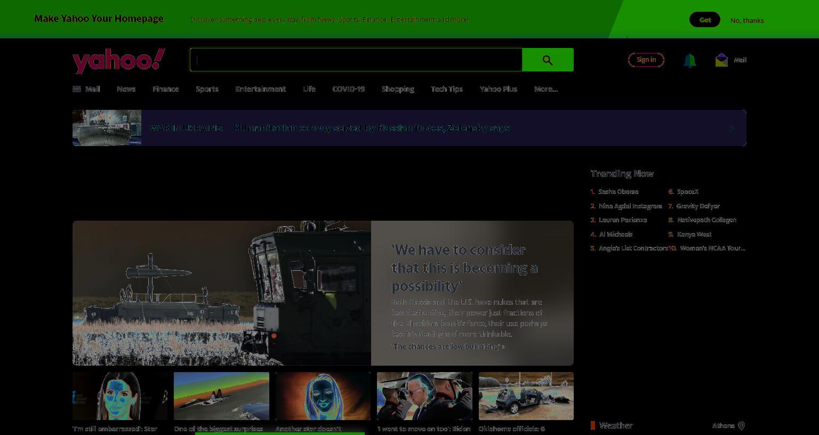
Task: Click the Athens weather location text
Action: [x=724, y=425]
